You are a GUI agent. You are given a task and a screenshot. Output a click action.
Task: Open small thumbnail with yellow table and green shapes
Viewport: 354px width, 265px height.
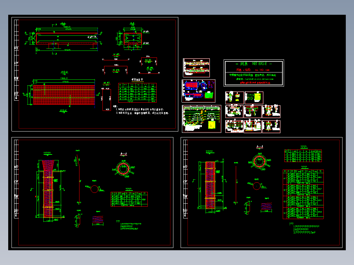(x=254, y=97)
